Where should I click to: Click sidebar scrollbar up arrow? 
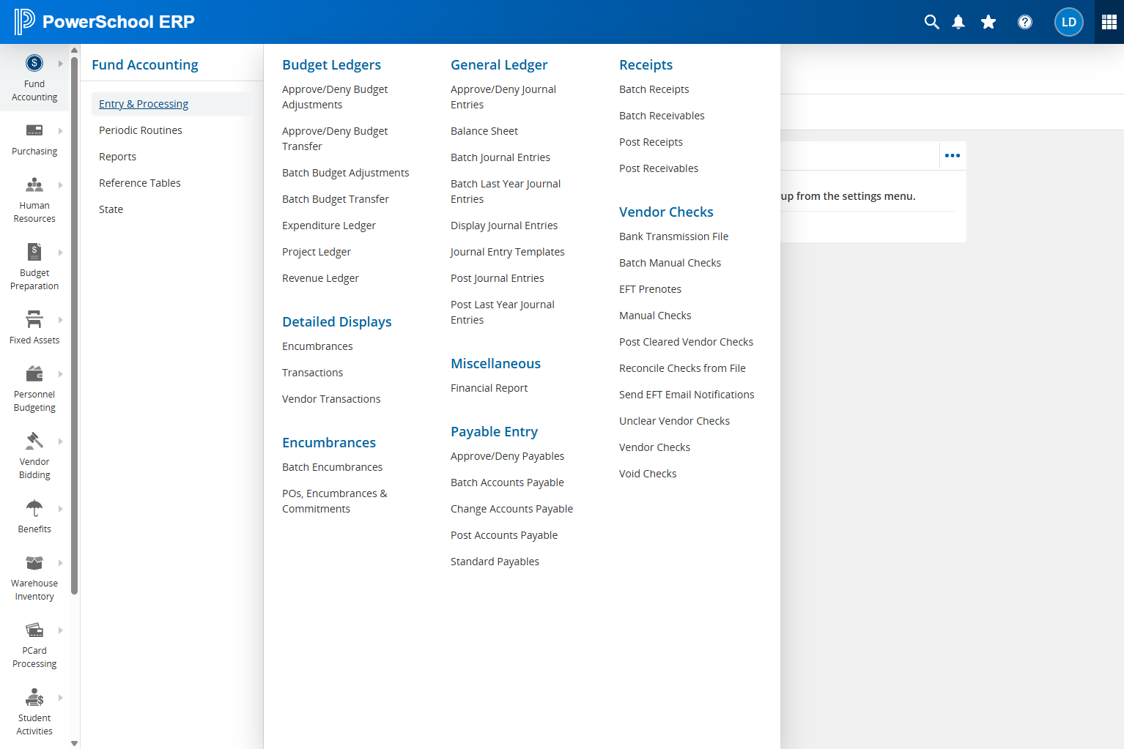tap(75, 50)
